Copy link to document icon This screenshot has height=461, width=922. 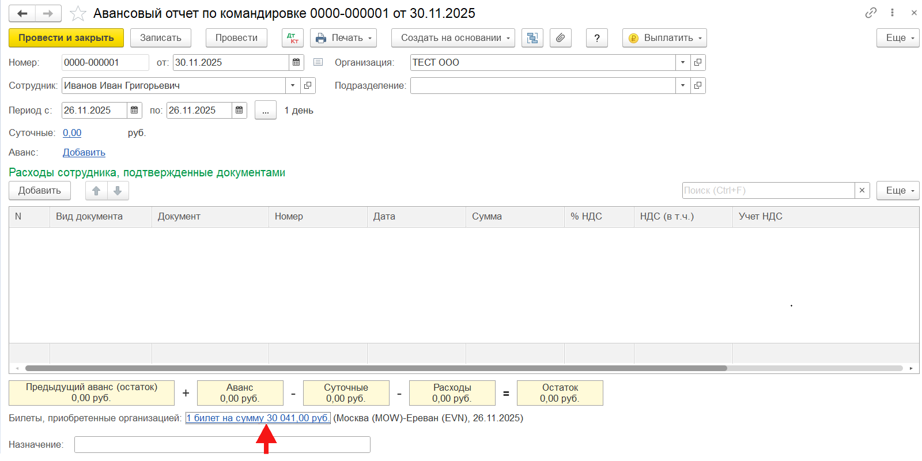click(x=871, y=13)
